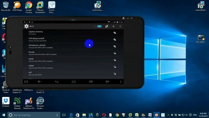The height and width of the screenshot is (118, 209).
Task: Toggle the Wi-Fi on/off switch
Action: [97, 26]
